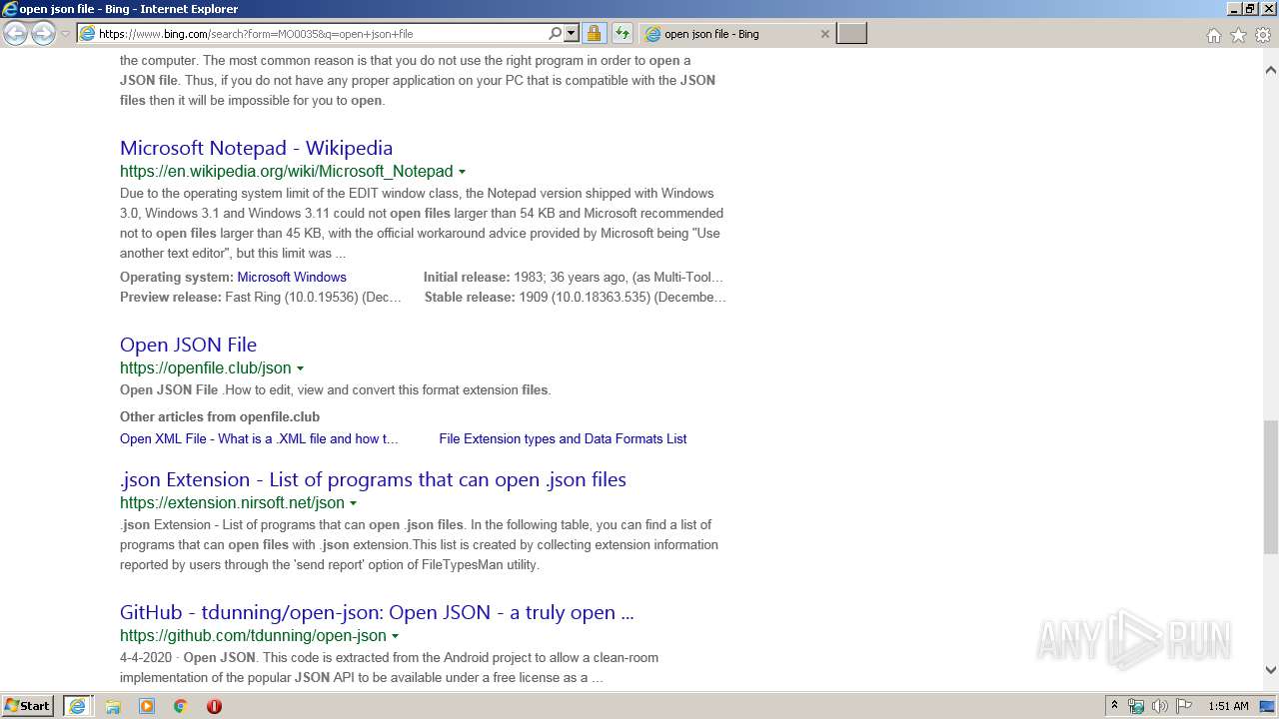
Task: Open 'Open XML File - What is a .XML file' link
Action: tap(259, 438)
